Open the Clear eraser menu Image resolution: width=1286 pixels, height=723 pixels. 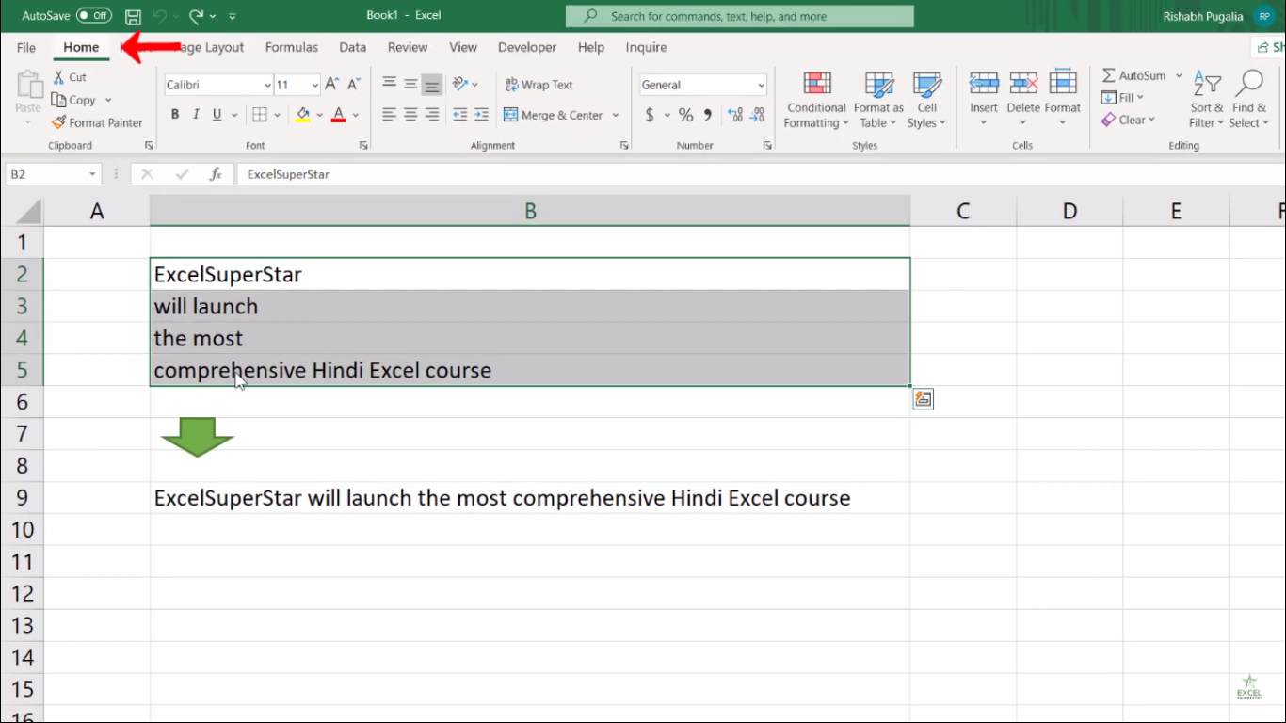pos(1128,120)
